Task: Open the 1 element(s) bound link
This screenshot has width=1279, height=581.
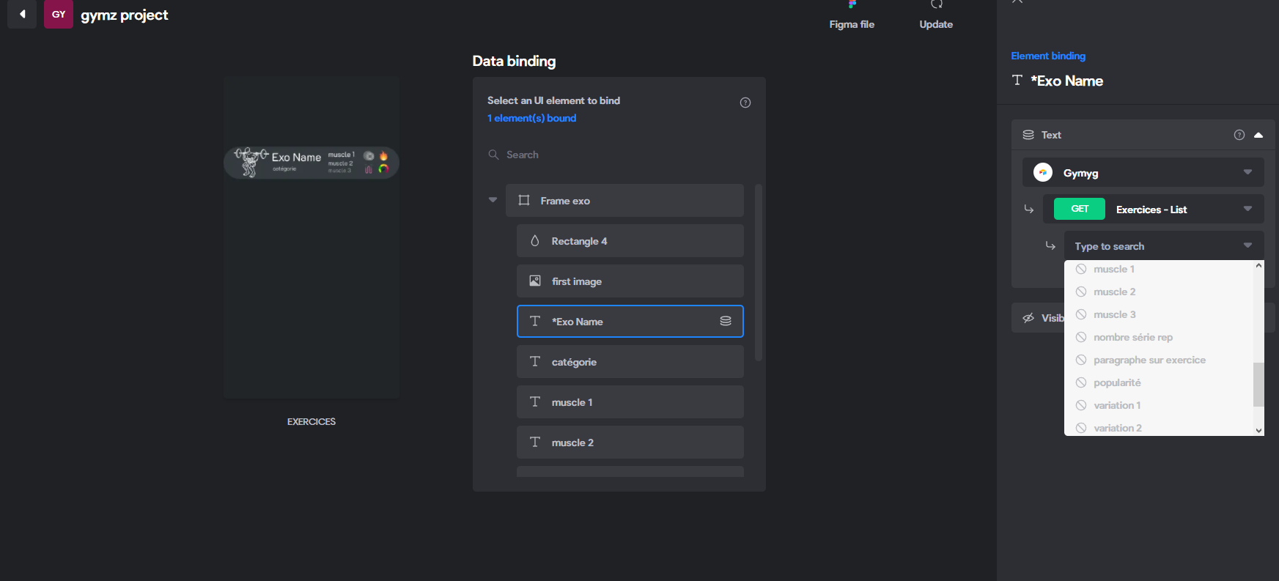Action: tap(531, 118)
